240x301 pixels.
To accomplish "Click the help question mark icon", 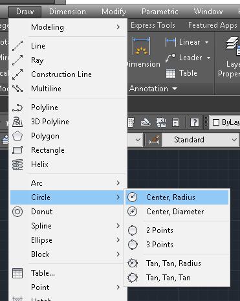I will pos(195,122).
